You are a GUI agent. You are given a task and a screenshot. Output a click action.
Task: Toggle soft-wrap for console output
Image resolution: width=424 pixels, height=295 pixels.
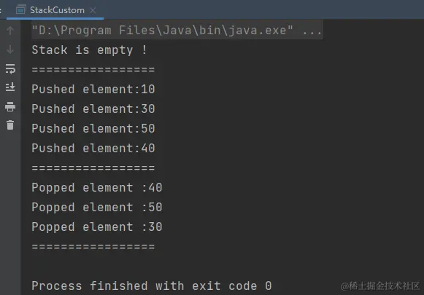pyautogui.click(x=10, y=68)
